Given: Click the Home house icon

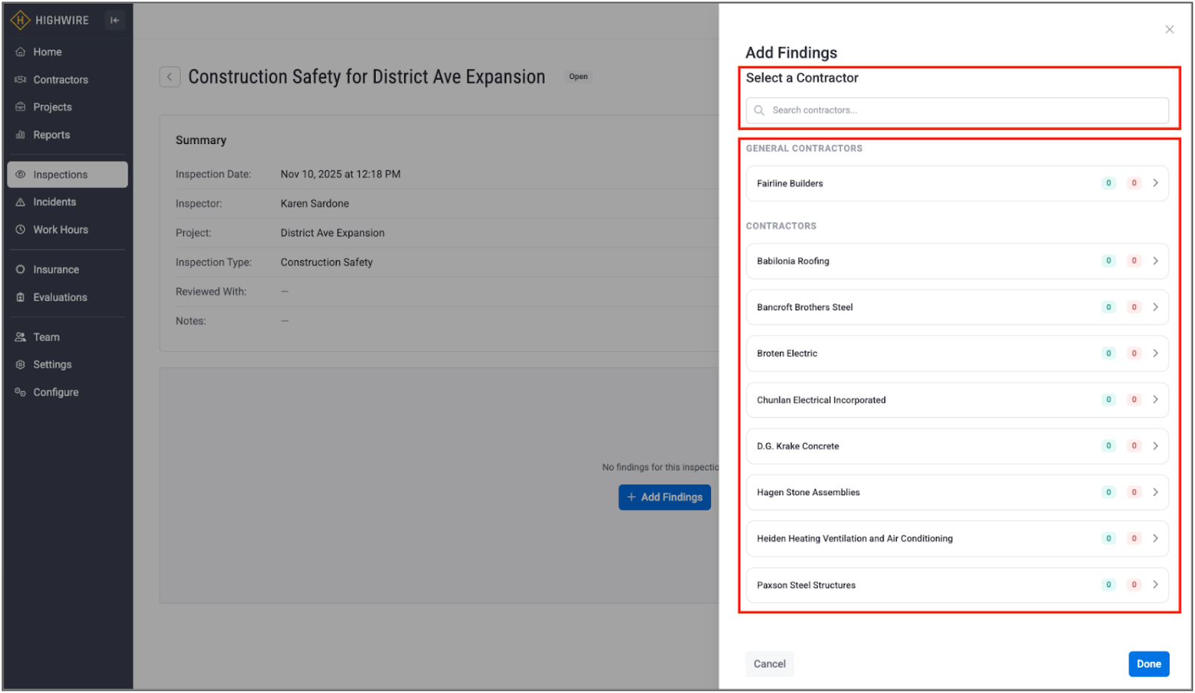Looking at the screenshot, I should coord(20,52).
